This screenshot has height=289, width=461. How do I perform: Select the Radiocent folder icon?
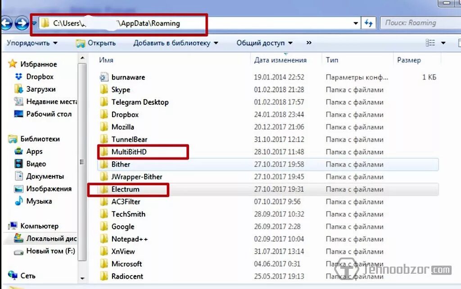click(x=104, y=276)
